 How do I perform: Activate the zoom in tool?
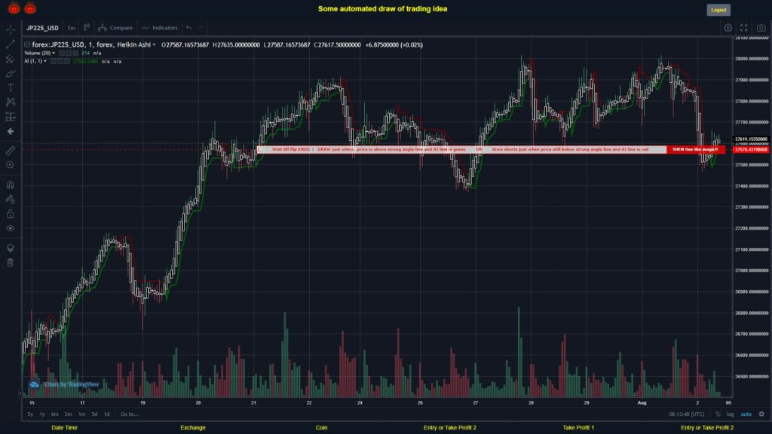[11, 165]
